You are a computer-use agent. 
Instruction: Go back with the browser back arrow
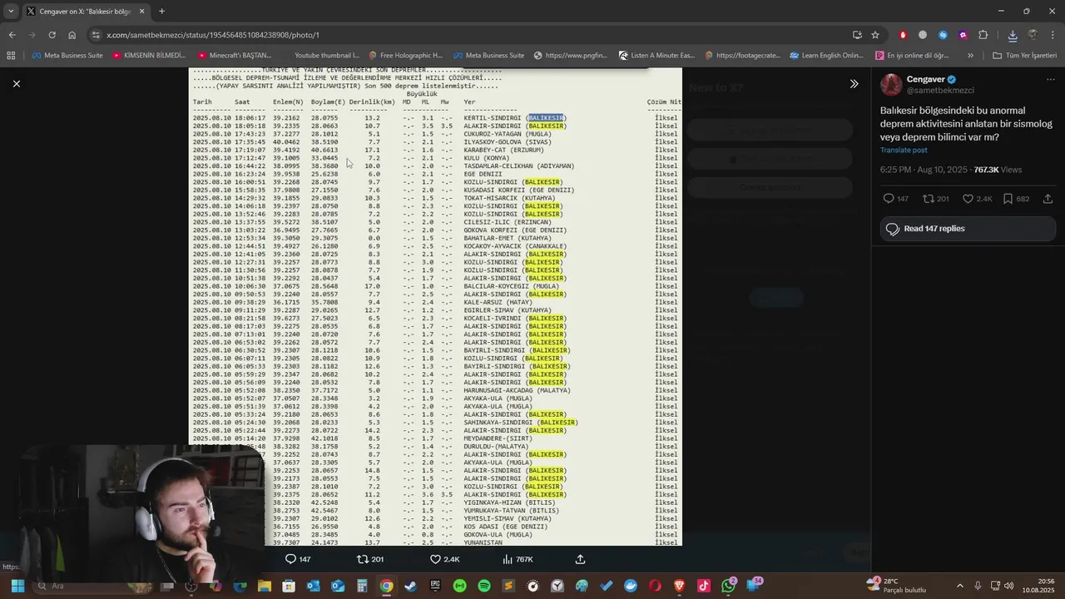tap(12, 35)
